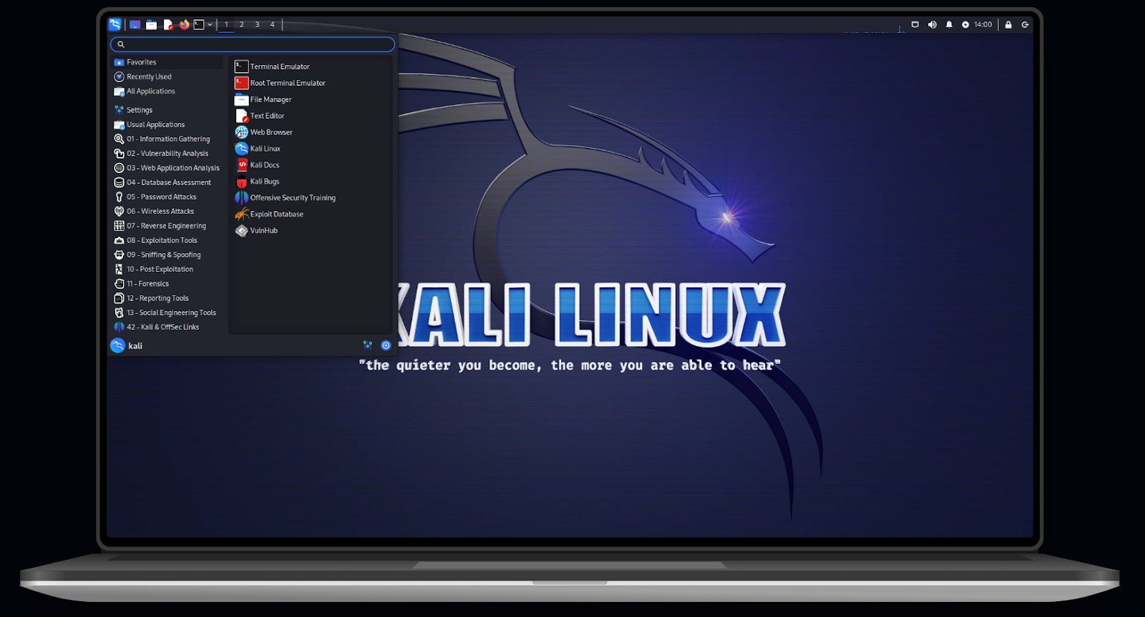
Task: Click the network connection tray icon
Action: (x=915, y=25)
